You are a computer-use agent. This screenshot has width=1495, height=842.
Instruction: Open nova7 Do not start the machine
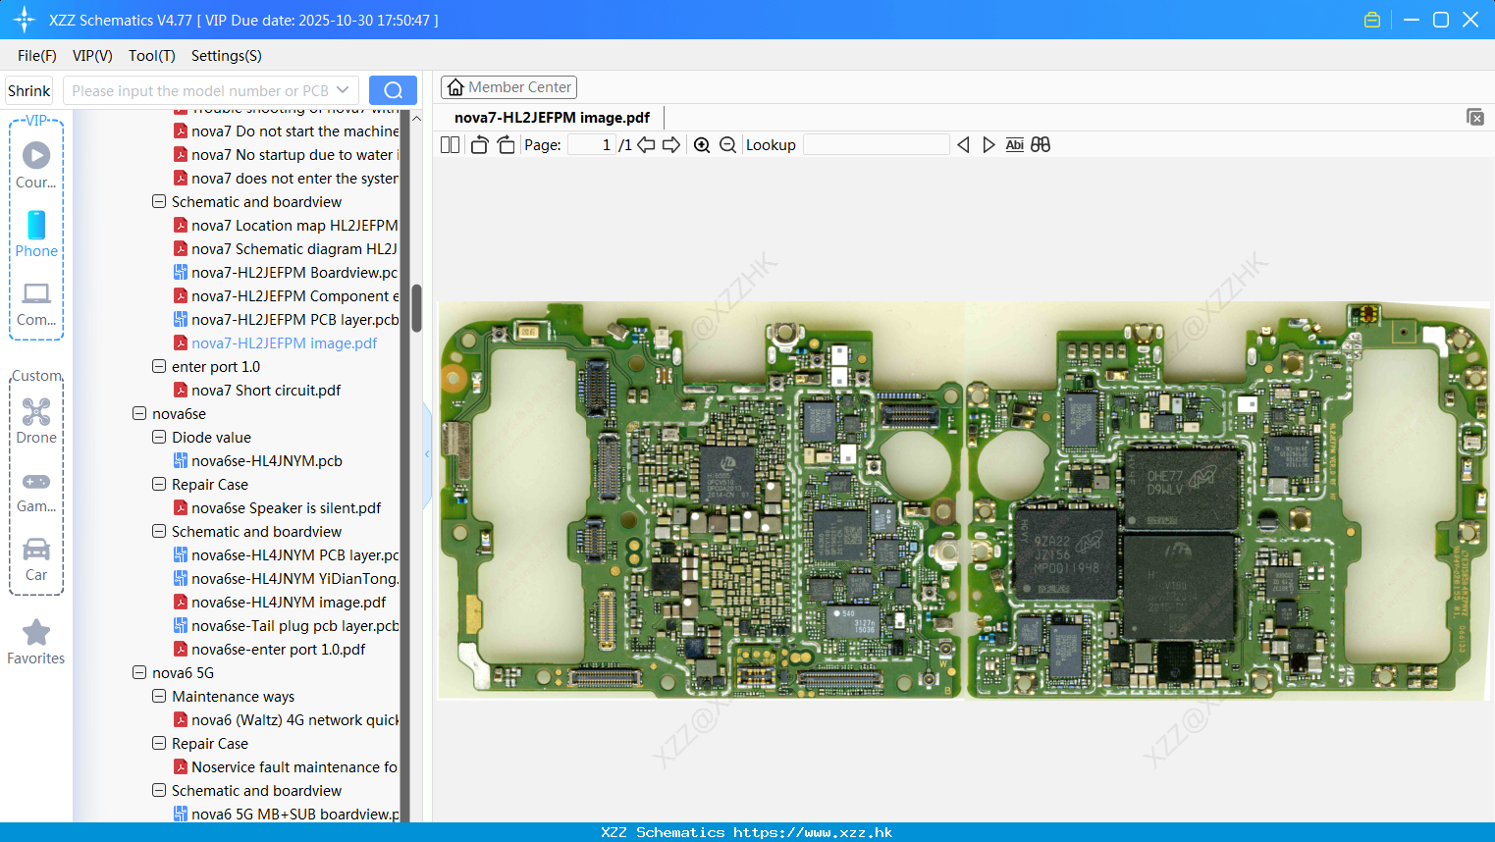coord(286,131)
